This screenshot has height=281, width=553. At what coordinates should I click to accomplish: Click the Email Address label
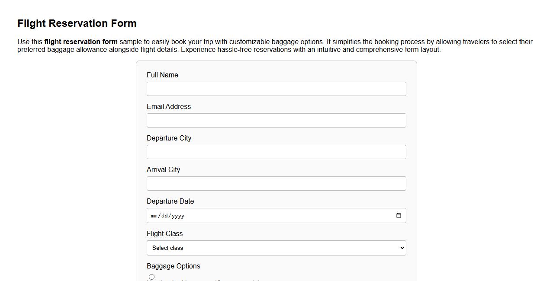coord(169,106)
